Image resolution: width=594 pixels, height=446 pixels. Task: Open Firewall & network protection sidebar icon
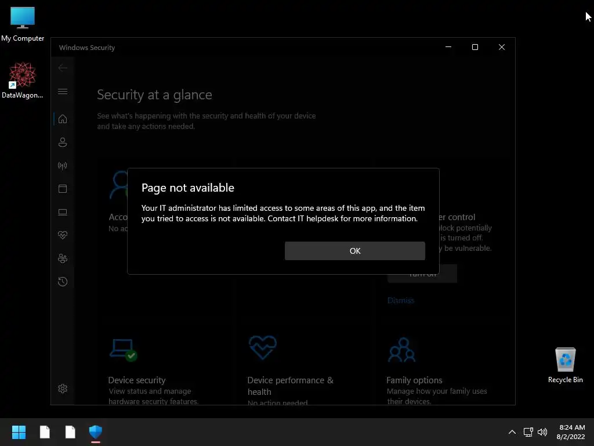point(63,166)
